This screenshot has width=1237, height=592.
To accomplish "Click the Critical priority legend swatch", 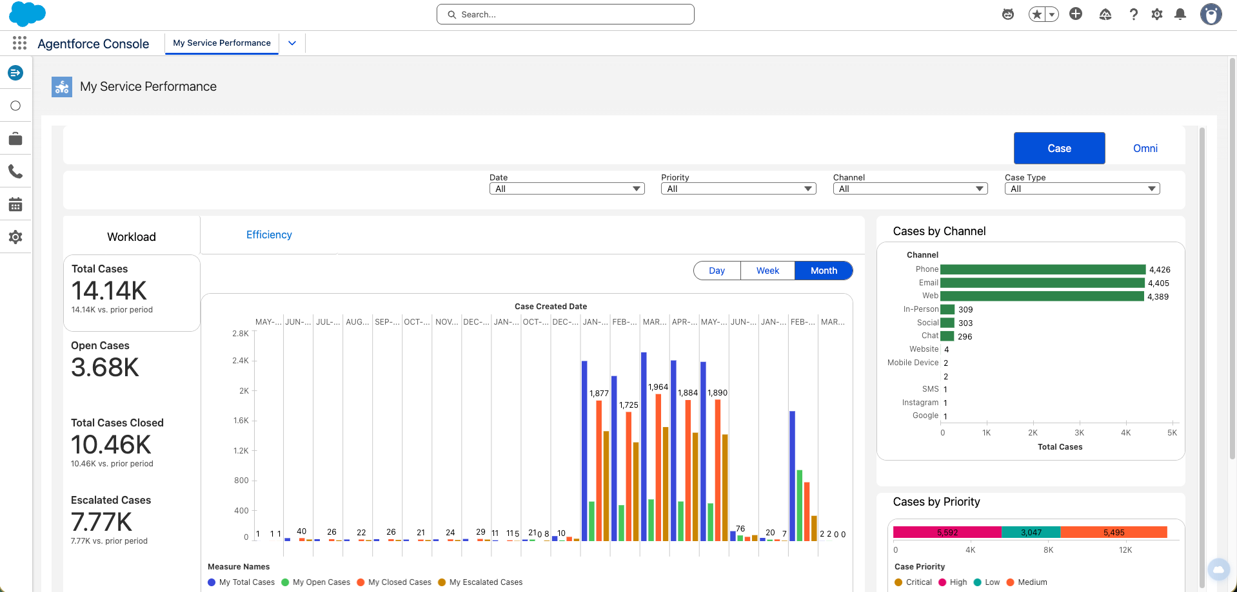I will click(x=898, y=582).
